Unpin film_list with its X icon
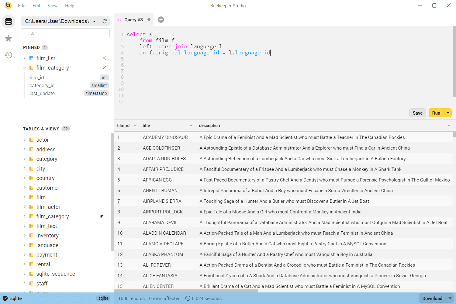The image size is (456, 304). [104, 58]
